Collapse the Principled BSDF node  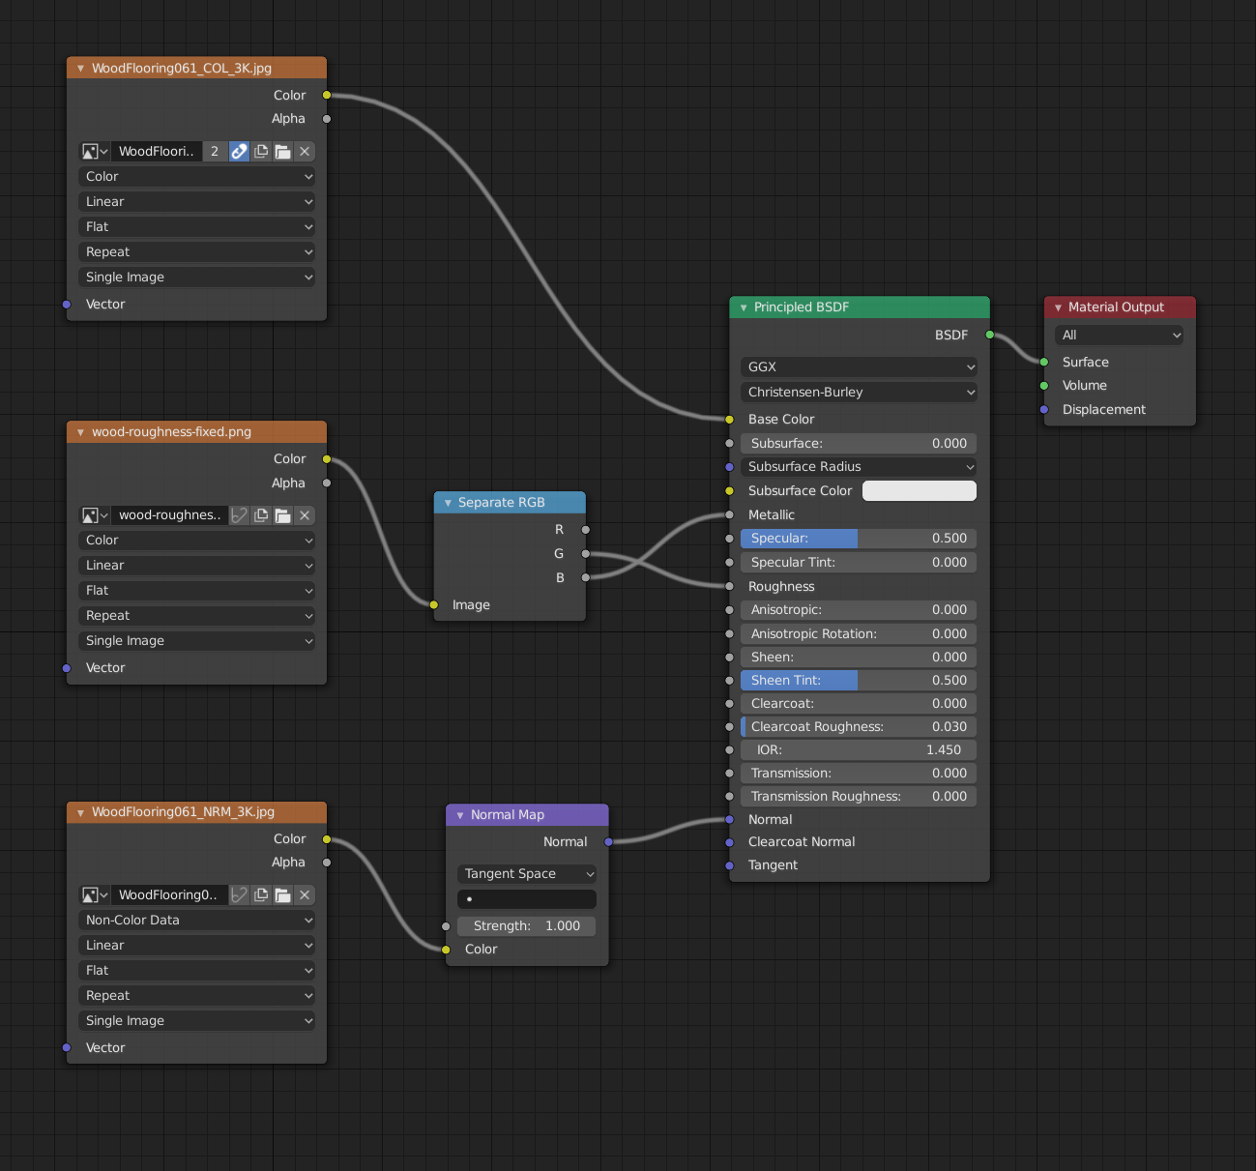tap(744, 307)
